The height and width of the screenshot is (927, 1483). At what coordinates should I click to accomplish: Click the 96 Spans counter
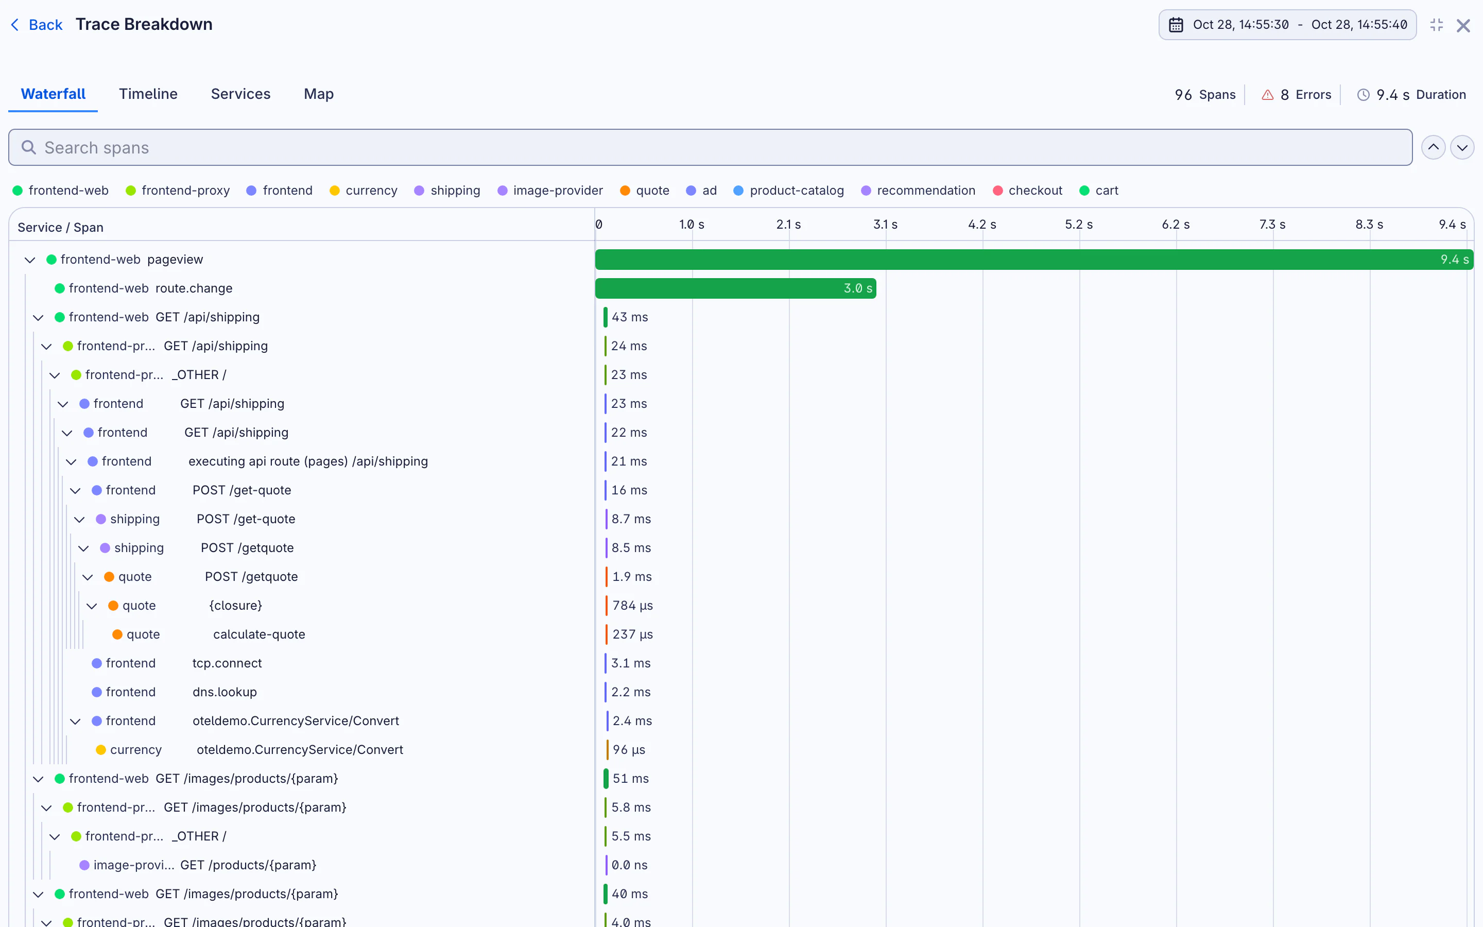(1205, 94)
